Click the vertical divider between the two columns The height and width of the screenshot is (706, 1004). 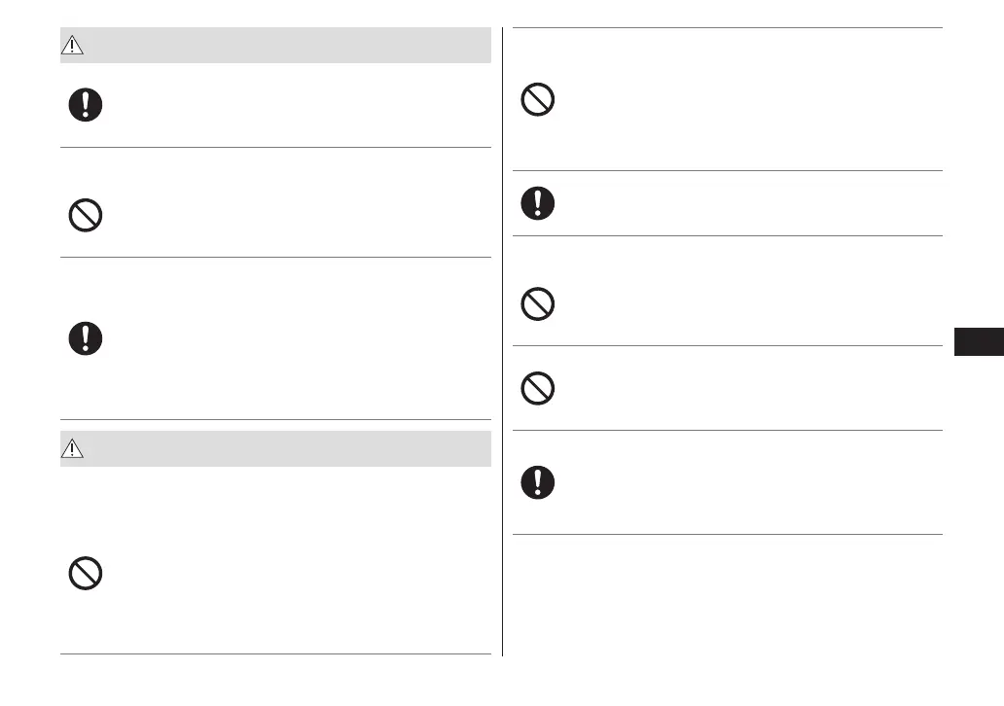click(503, 340)
